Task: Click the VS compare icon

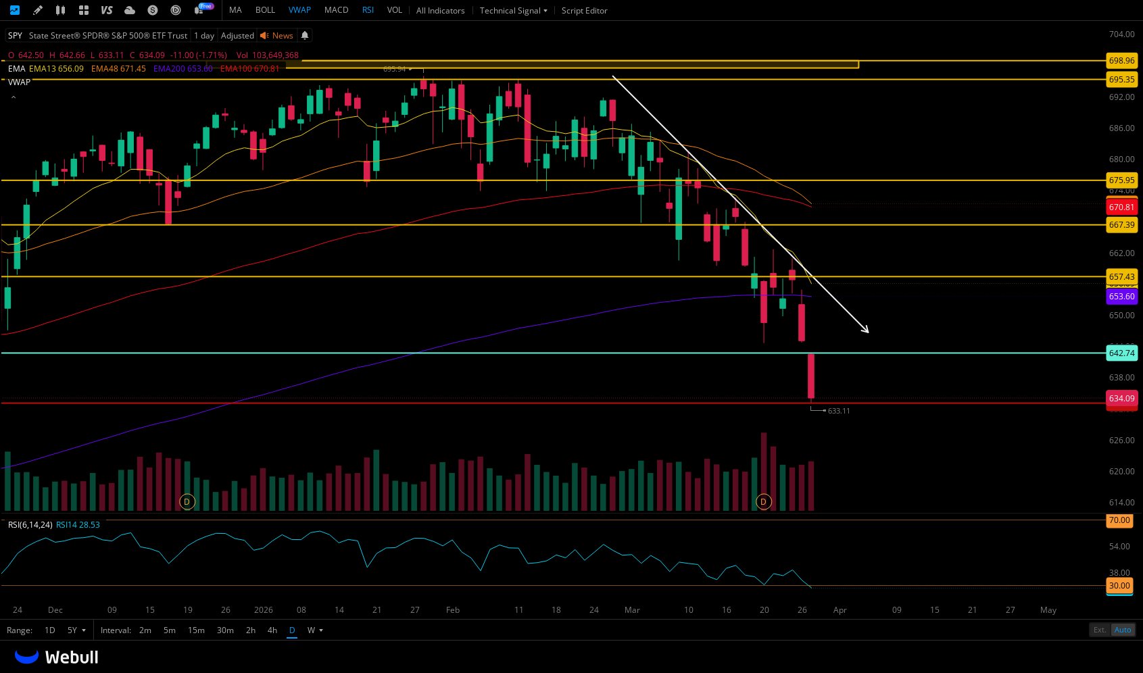Action: pyautogui.click(x=106, y=10)
